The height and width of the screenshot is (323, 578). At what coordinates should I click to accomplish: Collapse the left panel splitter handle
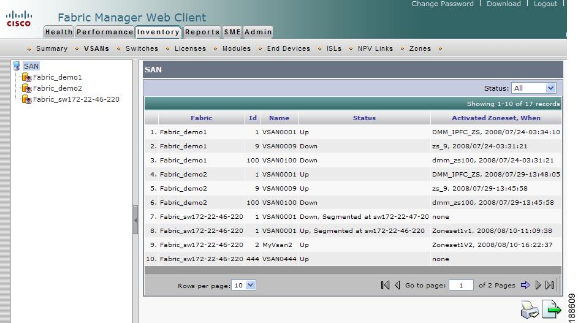(x=135, y=220)
